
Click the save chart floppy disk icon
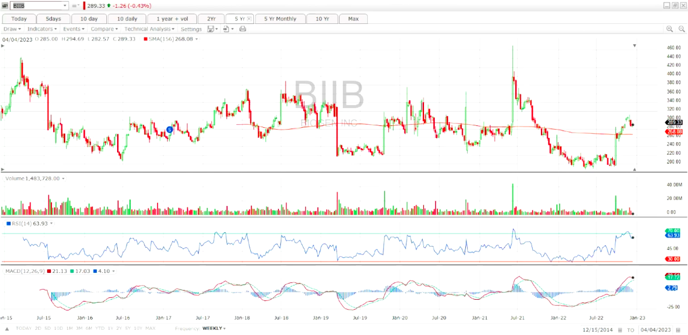[211, 29]
